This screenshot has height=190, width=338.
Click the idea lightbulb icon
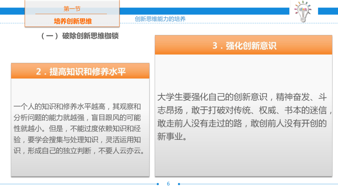[303, 11]
